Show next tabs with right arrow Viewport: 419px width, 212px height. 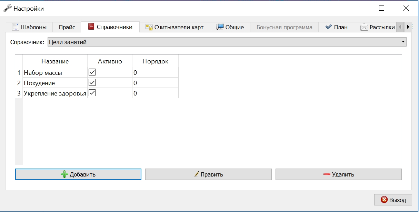tap(408, 27)
